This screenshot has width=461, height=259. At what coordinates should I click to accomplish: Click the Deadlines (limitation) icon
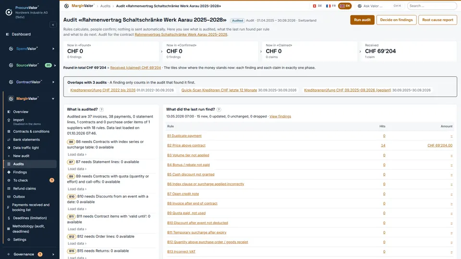coord(9,218)
